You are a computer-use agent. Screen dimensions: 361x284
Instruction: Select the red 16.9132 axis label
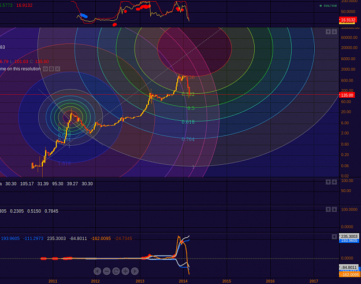coord(348,20)
